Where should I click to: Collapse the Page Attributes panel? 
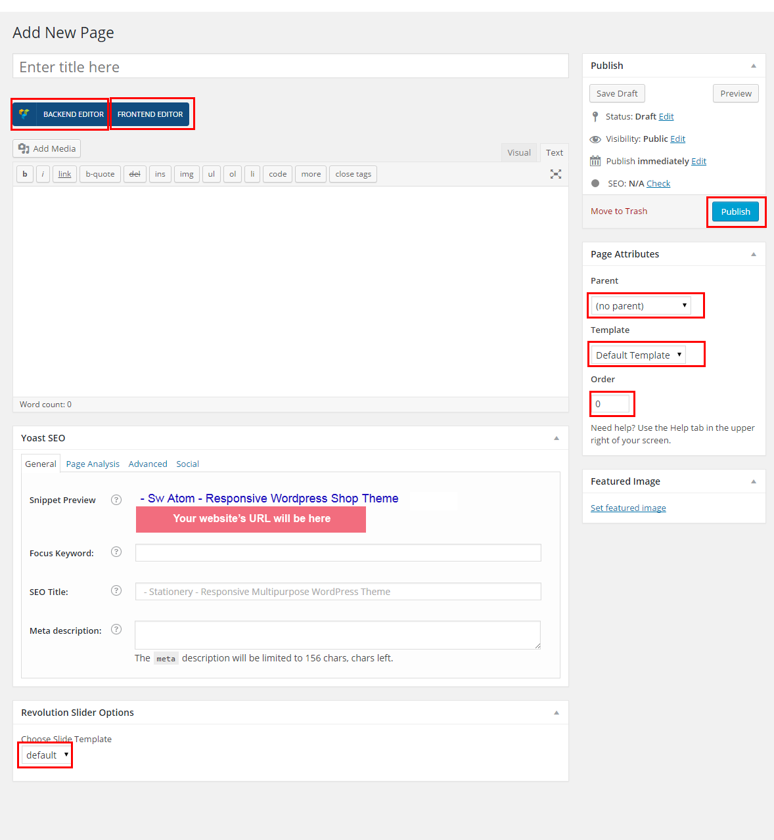(x=754, y=254)
